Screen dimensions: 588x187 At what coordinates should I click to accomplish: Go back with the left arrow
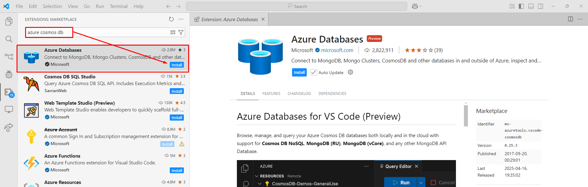[169, 6]
